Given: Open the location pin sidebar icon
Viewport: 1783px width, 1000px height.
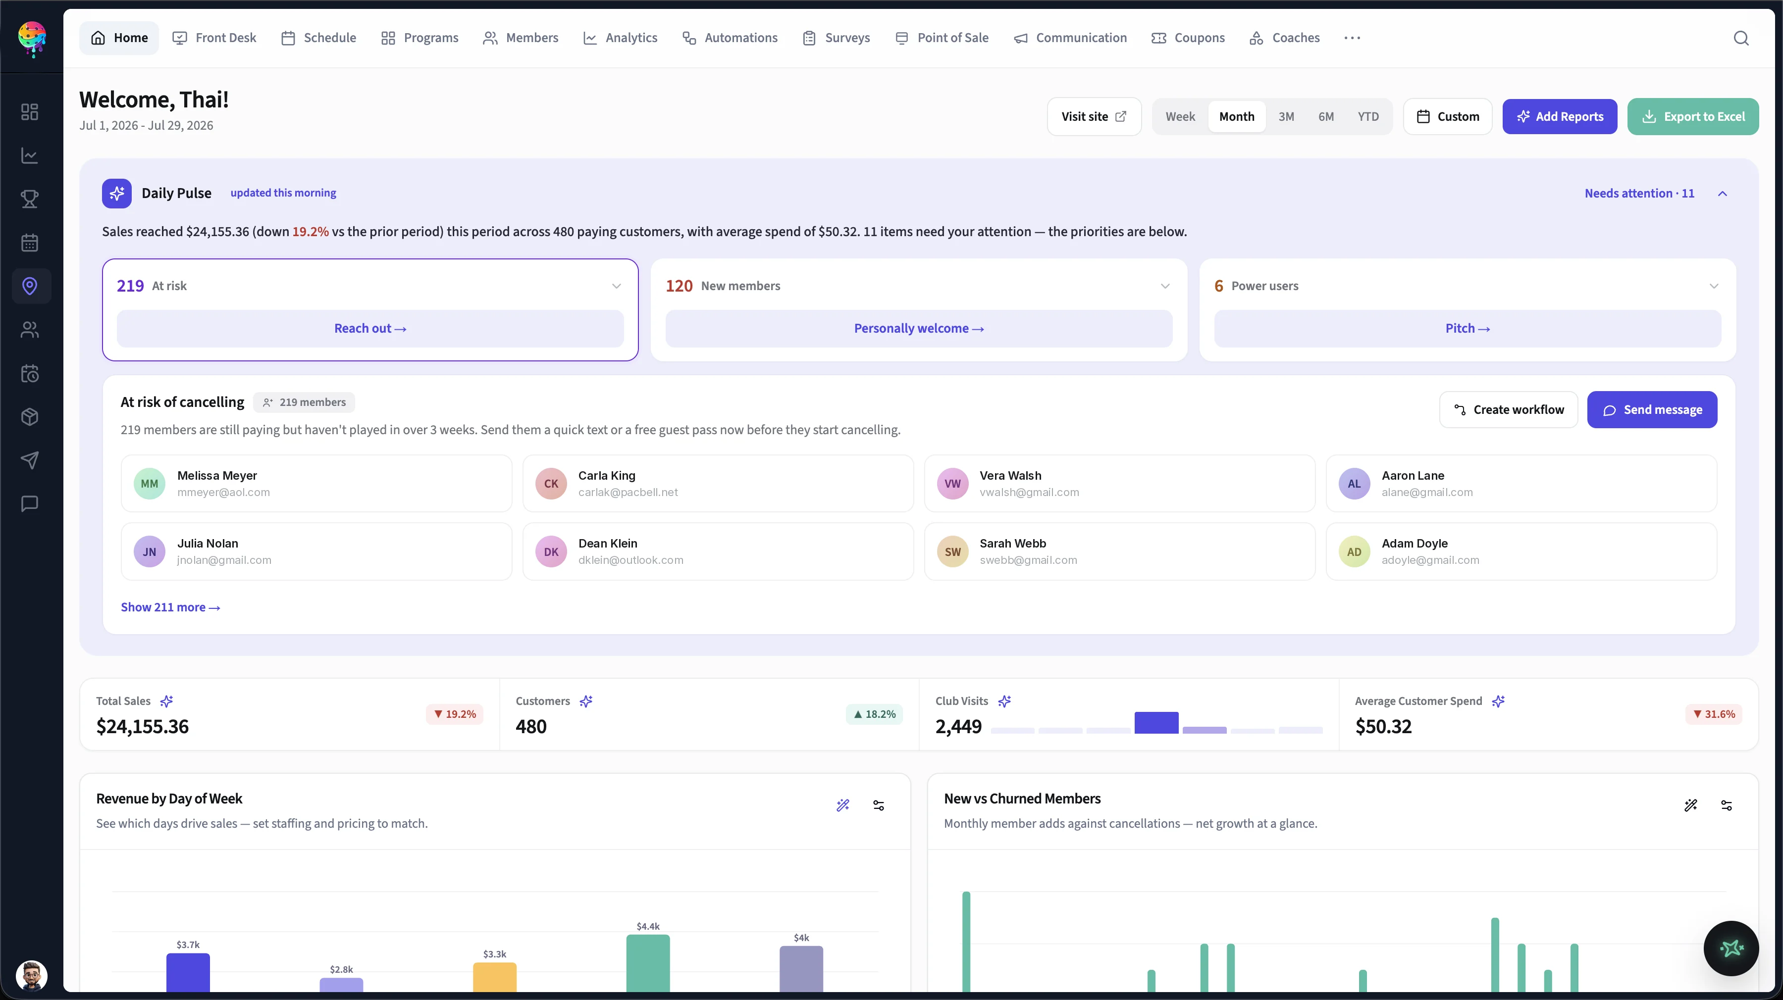Looking at the screenshot, I should tap(30, 286).
